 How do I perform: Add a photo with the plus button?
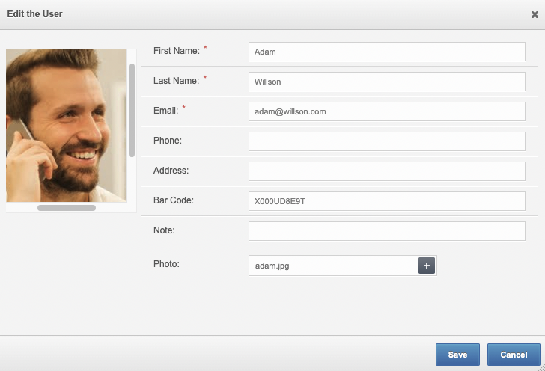427,266
